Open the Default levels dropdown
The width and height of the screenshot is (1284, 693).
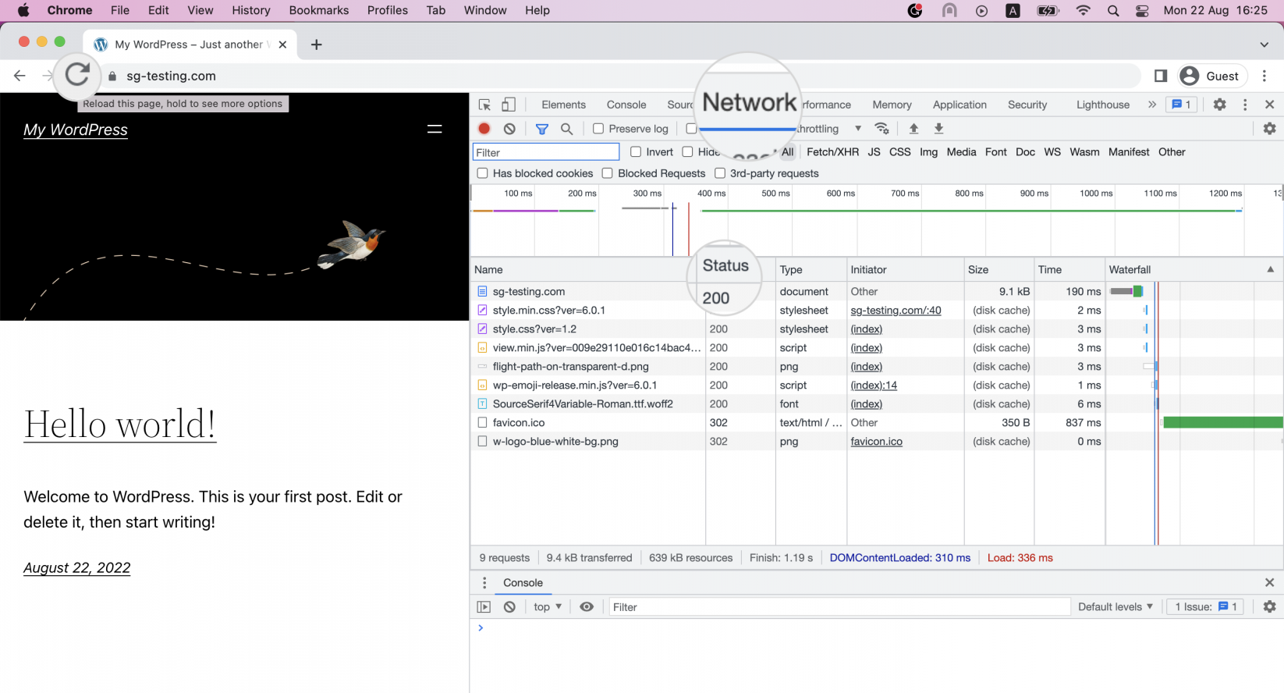pyautogui.click(x=1116, y=607)
